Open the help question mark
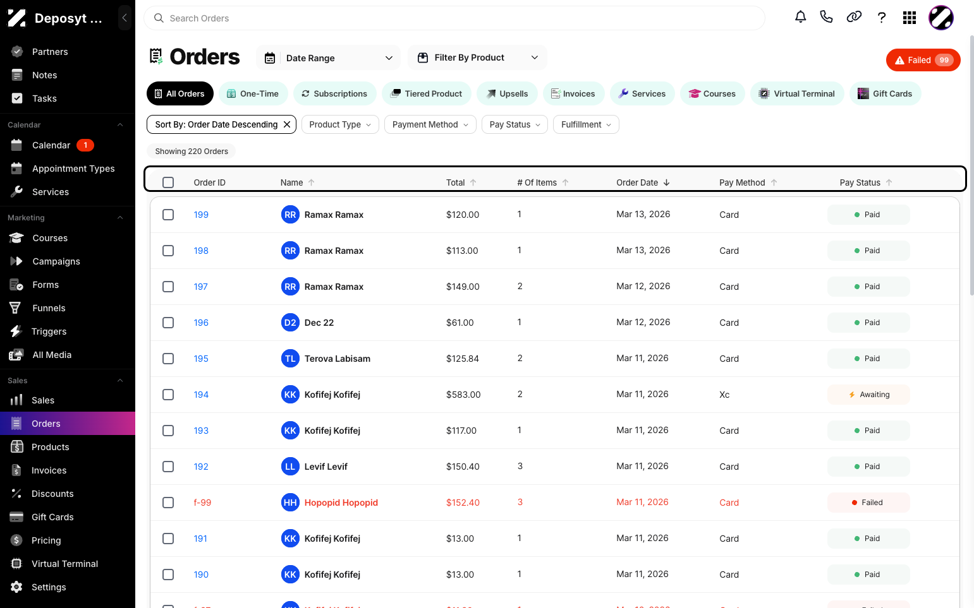This screenshot has width=974, height=608. coord(882,17)
